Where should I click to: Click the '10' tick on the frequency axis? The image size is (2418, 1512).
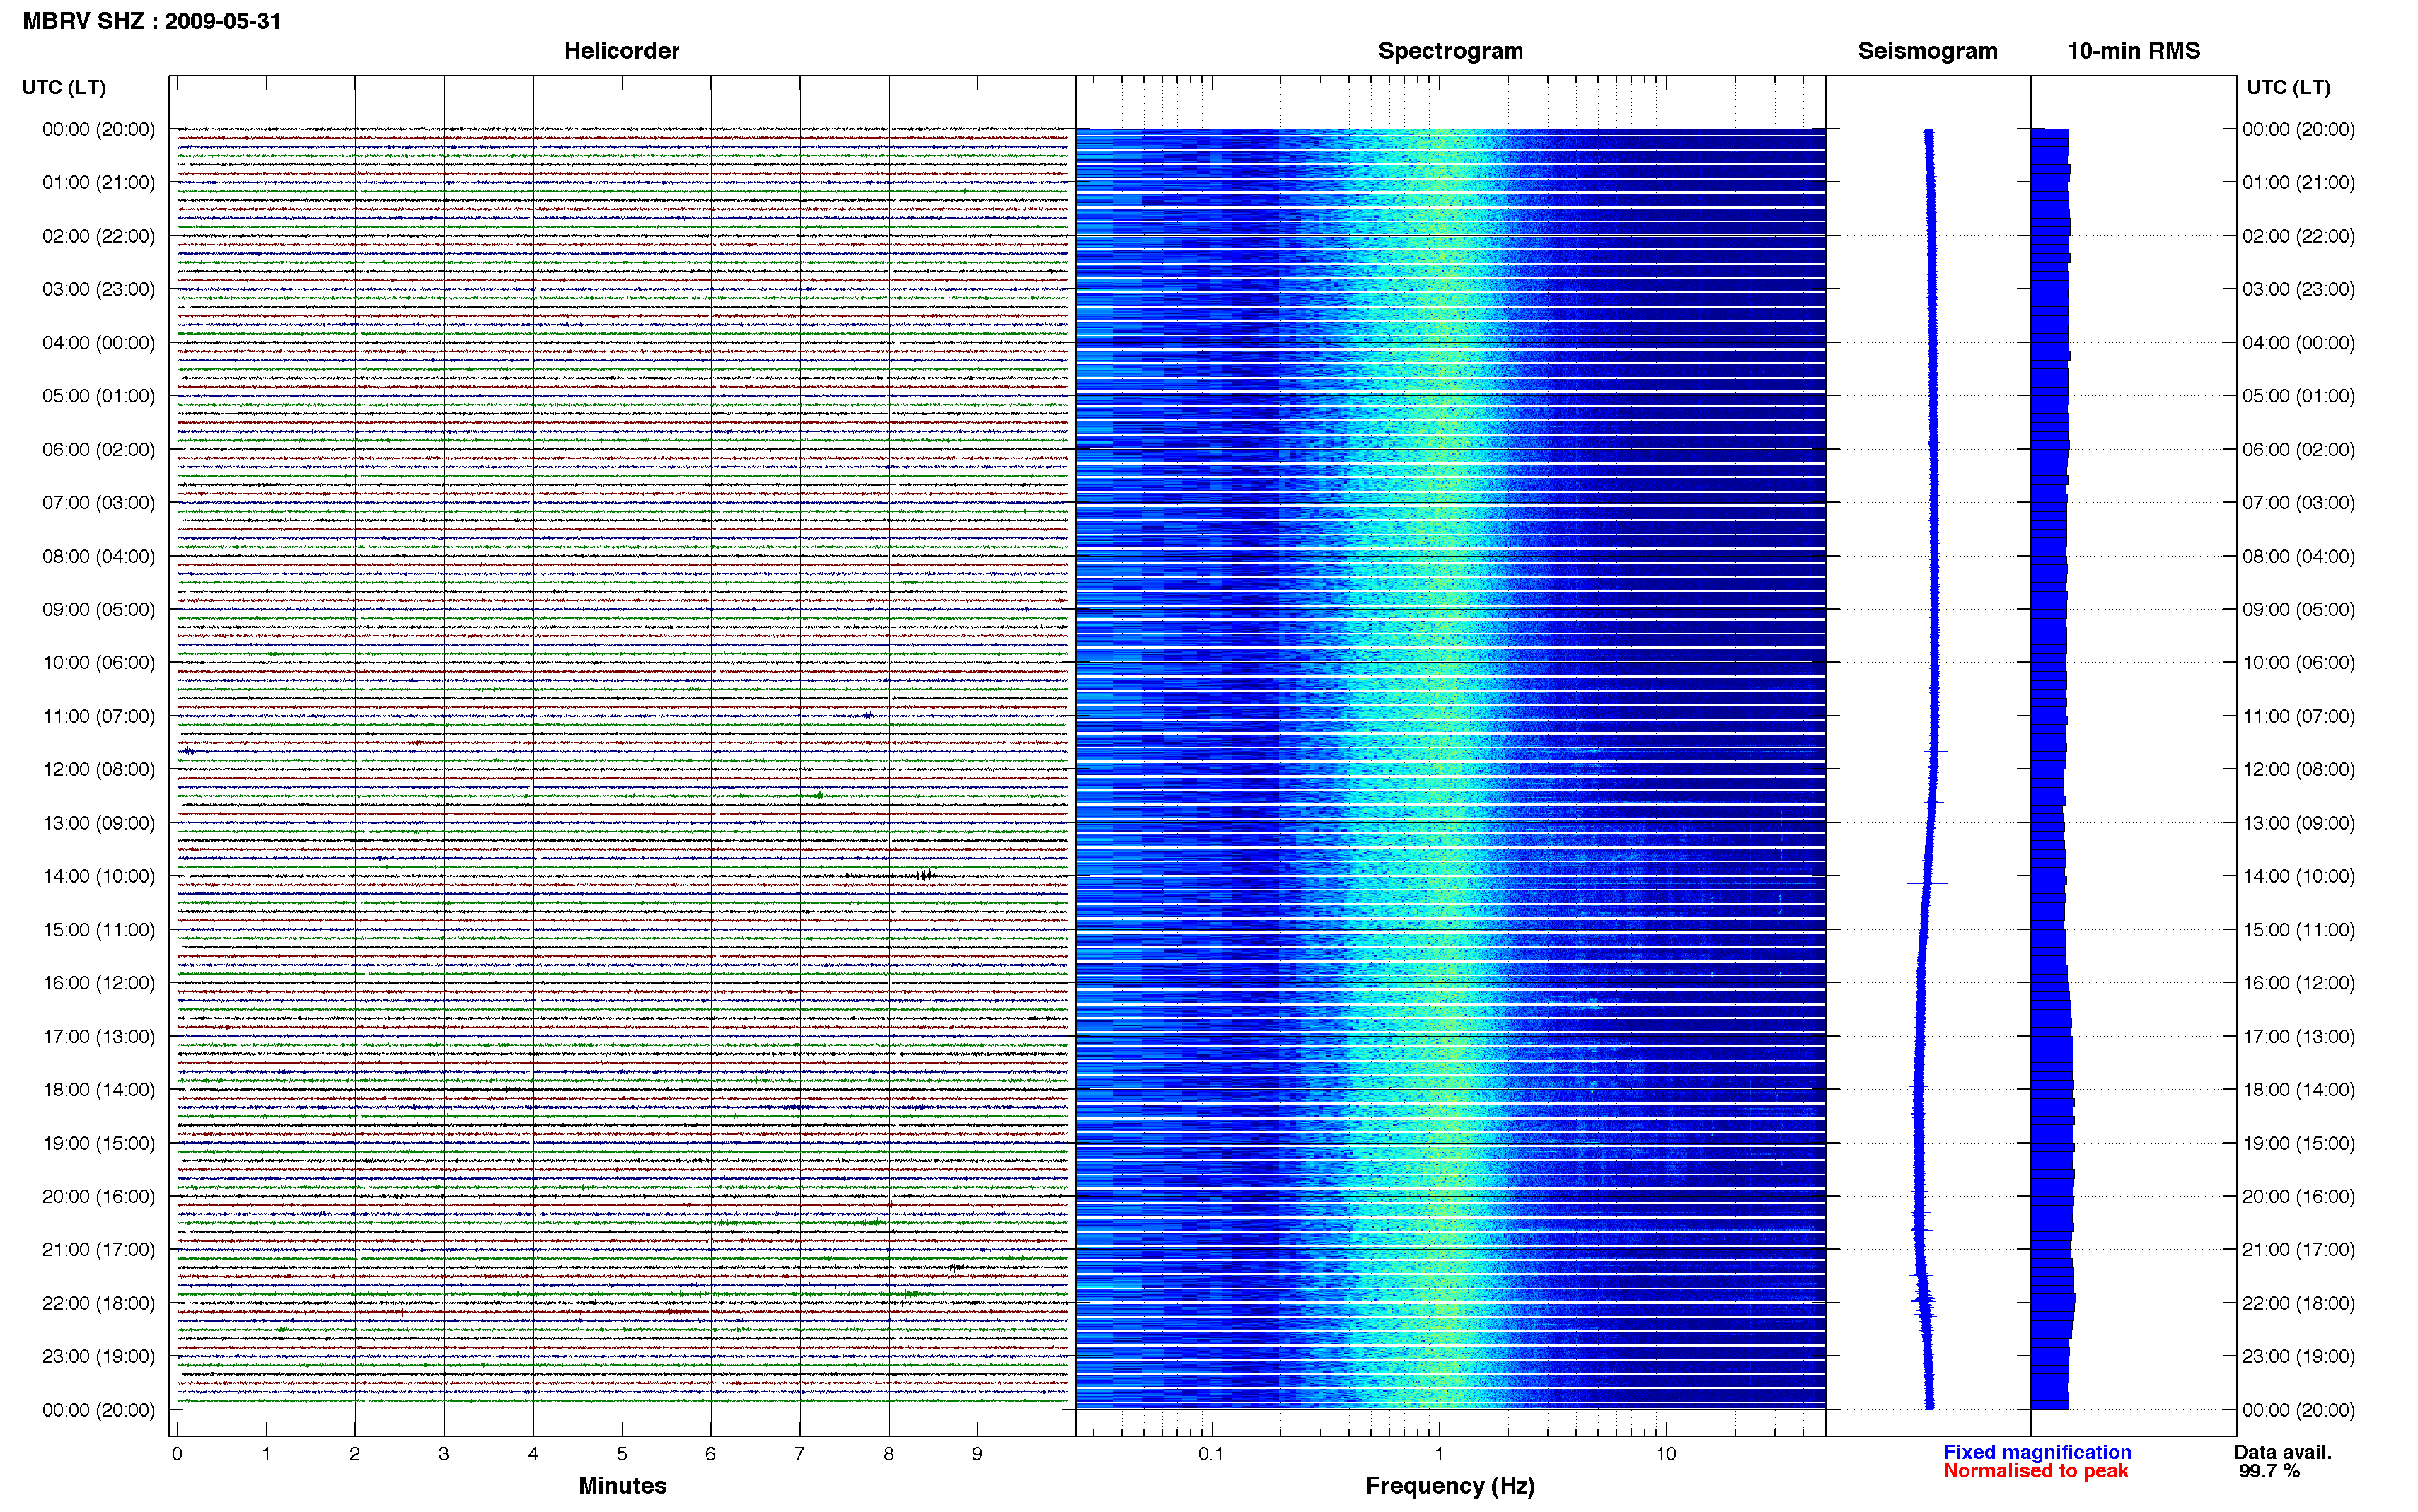click(x=1666, y=1454)
